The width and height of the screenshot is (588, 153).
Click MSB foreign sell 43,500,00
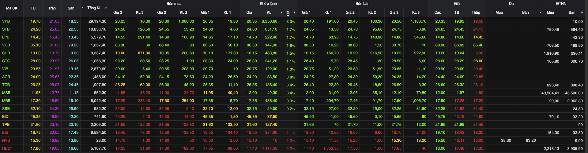(x=574, y=93)
